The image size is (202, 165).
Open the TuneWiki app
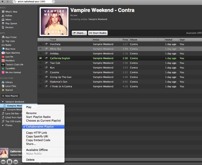(x=8, y=68)
